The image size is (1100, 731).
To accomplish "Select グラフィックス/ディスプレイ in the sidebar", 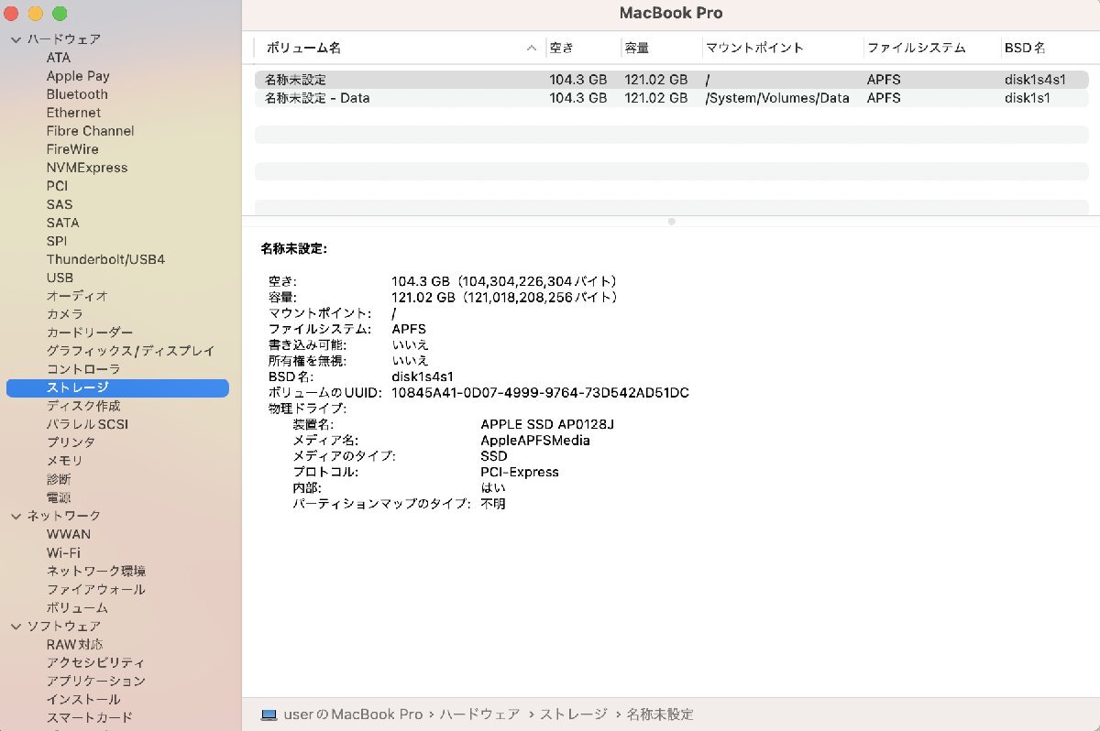I will coord(130,351).
